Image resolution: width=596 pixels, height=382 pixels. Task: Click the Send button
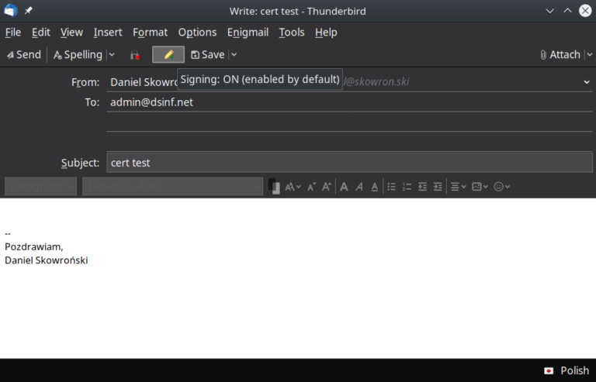tap(23, 54)
